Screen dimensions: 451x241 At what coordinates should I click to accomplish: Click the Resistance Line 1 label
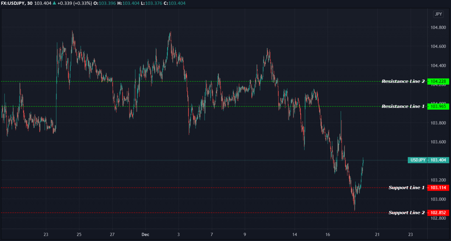coord(403,106)
